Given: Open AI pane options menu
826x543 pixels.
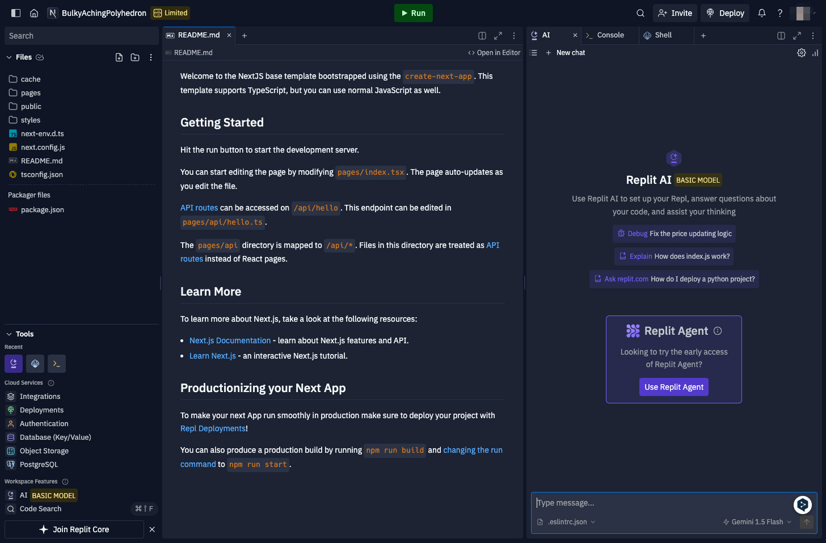Looking at the screenshot, I should [x=813, y=36].
